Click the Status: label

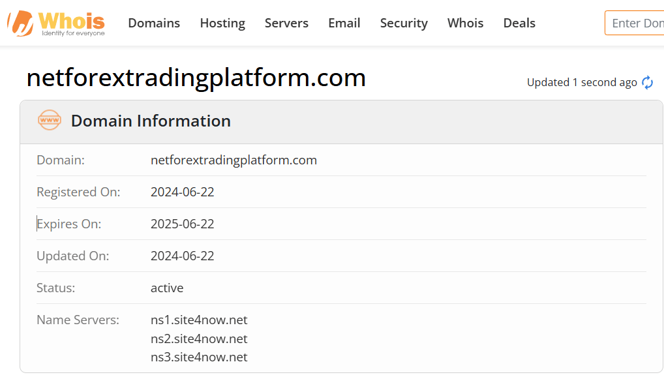(x=56, y=288)
